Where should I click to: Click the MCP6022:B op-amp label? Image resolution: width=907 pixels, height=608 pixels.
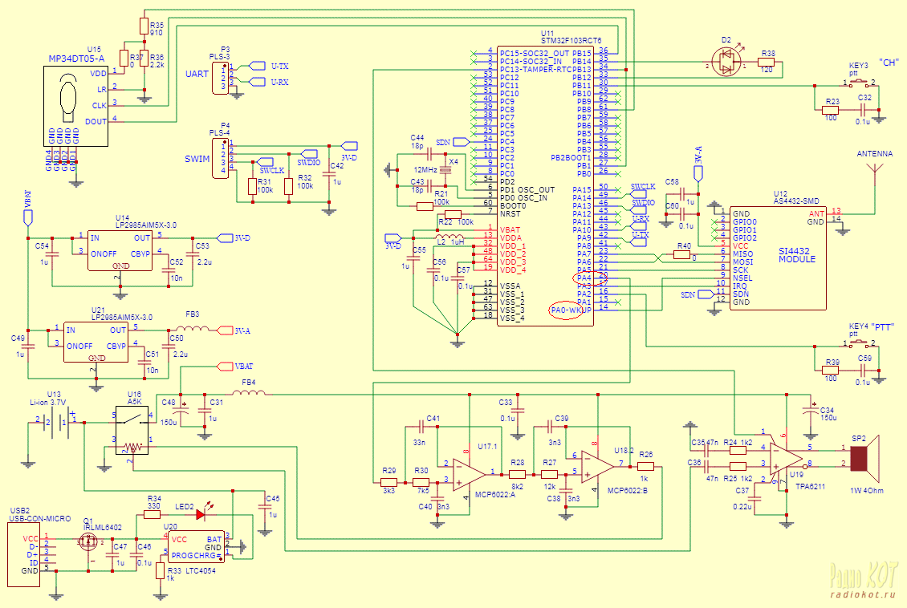[628, 491]
